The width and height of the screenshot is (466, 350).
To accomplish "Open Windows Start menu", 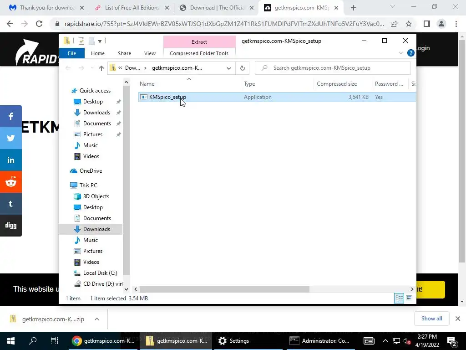I will tap(11, 341).
